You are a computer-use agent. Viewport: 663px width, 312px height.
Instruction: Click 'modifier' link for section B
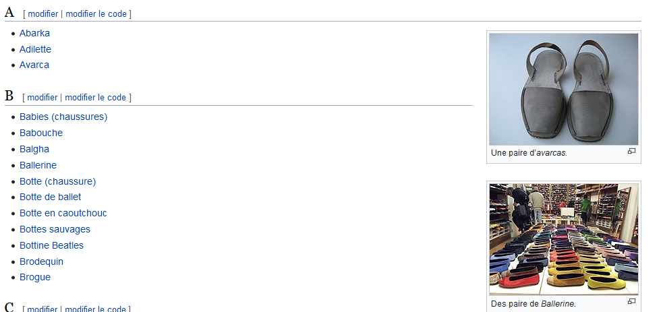[42, 98]
